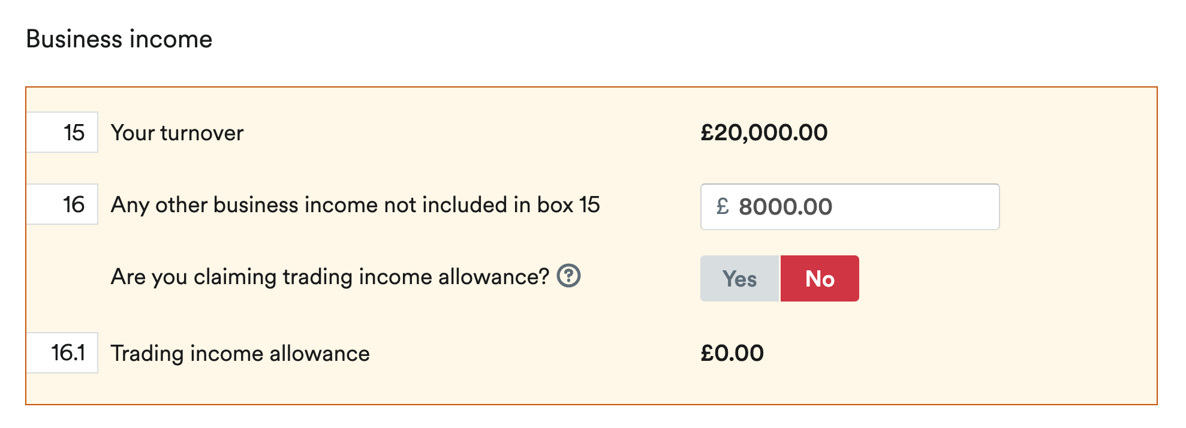Image resolution: width=1186 pixels, height=428 pixels.
Task: Click the 'Any other business income' label text
Action: tap(356, 205)
